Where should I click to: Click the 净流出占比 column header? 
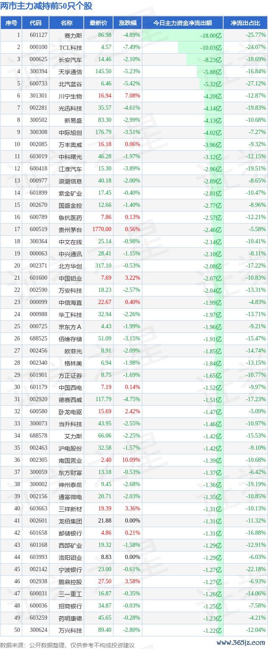tap(245, 23)
